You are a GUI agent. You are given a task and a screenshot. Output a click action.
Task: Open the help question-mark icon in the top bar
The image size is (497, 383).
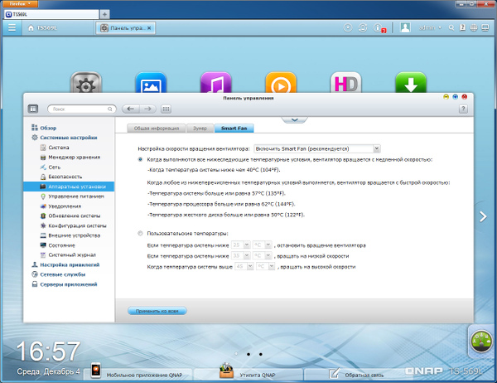[x=462, y=28]
